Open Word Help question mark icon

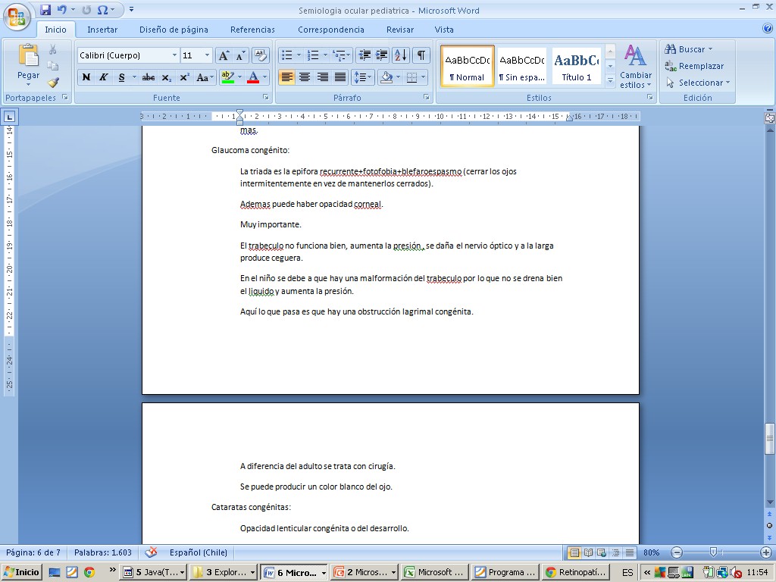[767, 29]
